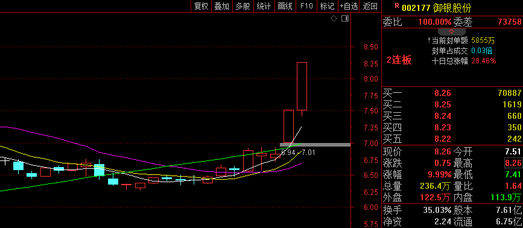Select the latest tall limit-up candlestick
Screen dimensions: 523x228
tap(302, 86)
